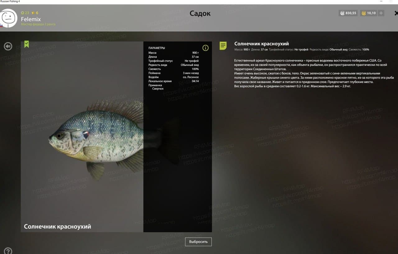
Task: Click the fish name caption on card
Action: click(x=58, y=226)
